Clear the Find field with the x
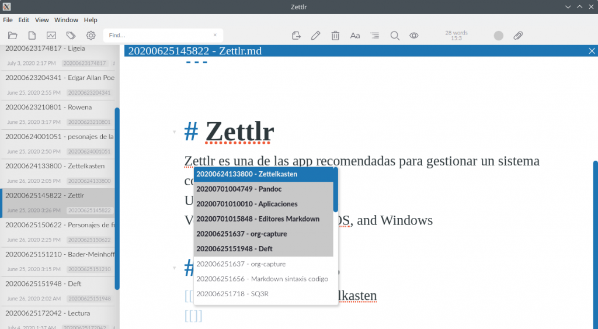This screenshot has width=598, height=329. 215,35
